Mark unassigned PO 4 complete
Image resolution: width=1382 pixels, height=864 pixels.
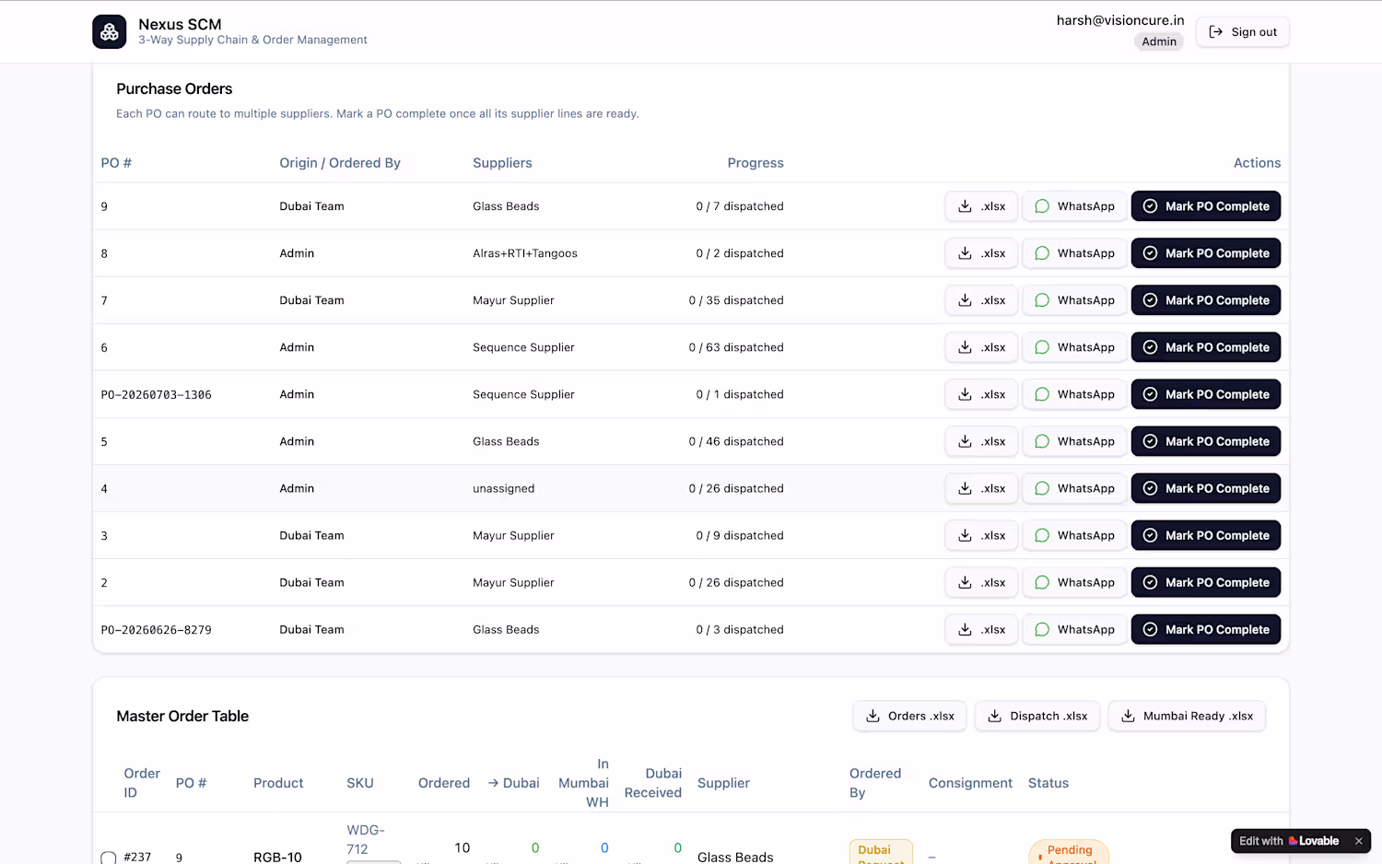pos(1206,488)
